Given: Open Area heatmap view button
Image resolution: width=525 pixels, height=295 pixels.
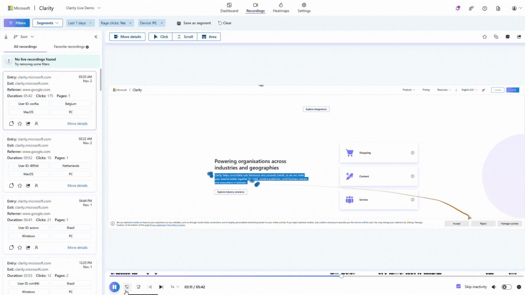Looking at the screenshot, I should 209,37.
